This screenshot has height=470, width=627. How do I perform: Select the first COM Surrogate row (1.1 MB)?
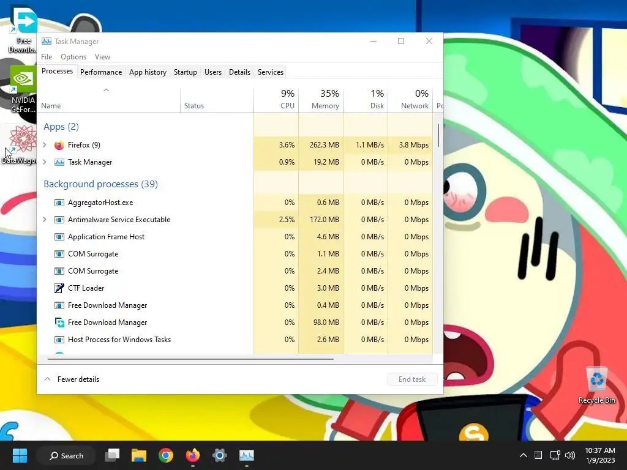click(x=235, y=254)
